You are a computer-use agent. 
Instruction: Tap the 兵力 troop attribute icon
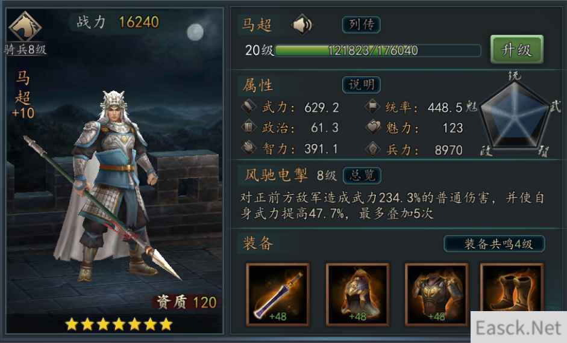click(373, 149)
